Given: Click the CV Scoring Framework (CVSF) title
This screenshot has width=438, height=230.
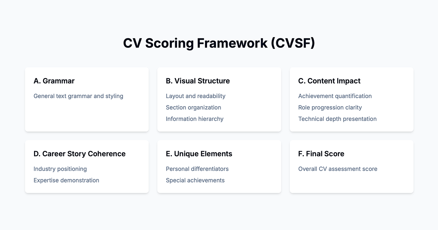Looking at the screenshot, I should tap(219, 43).
